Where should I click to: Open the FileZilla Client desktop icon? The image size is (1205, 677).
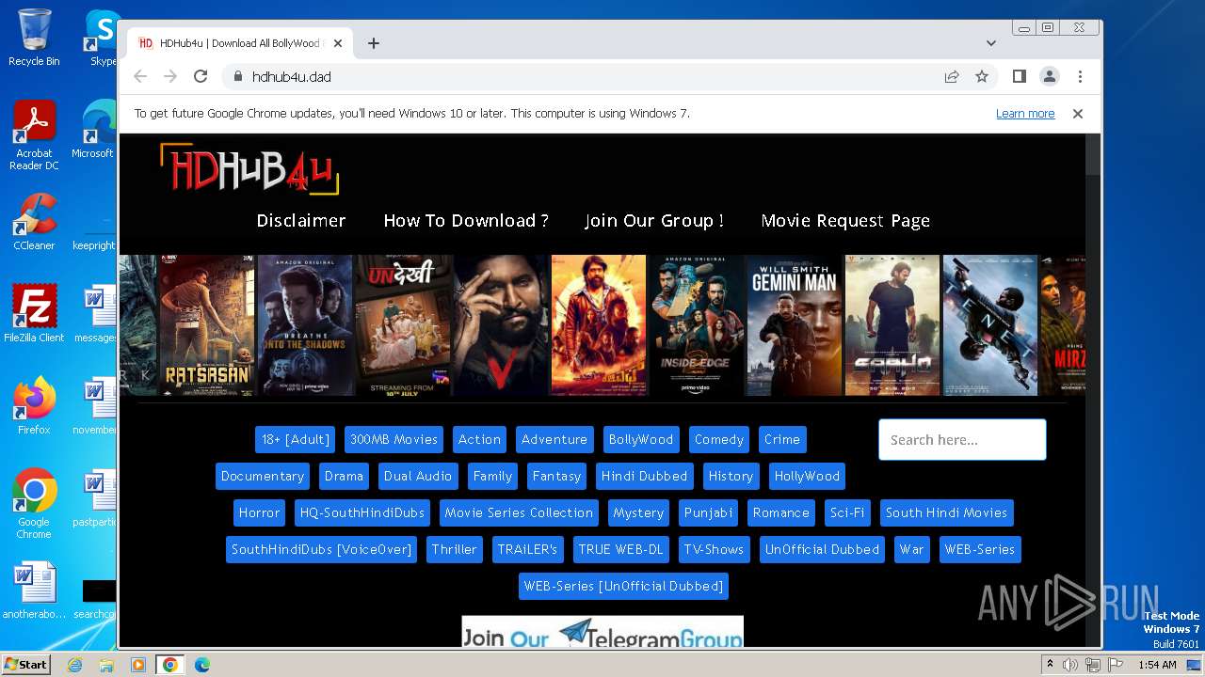point(34,314)
